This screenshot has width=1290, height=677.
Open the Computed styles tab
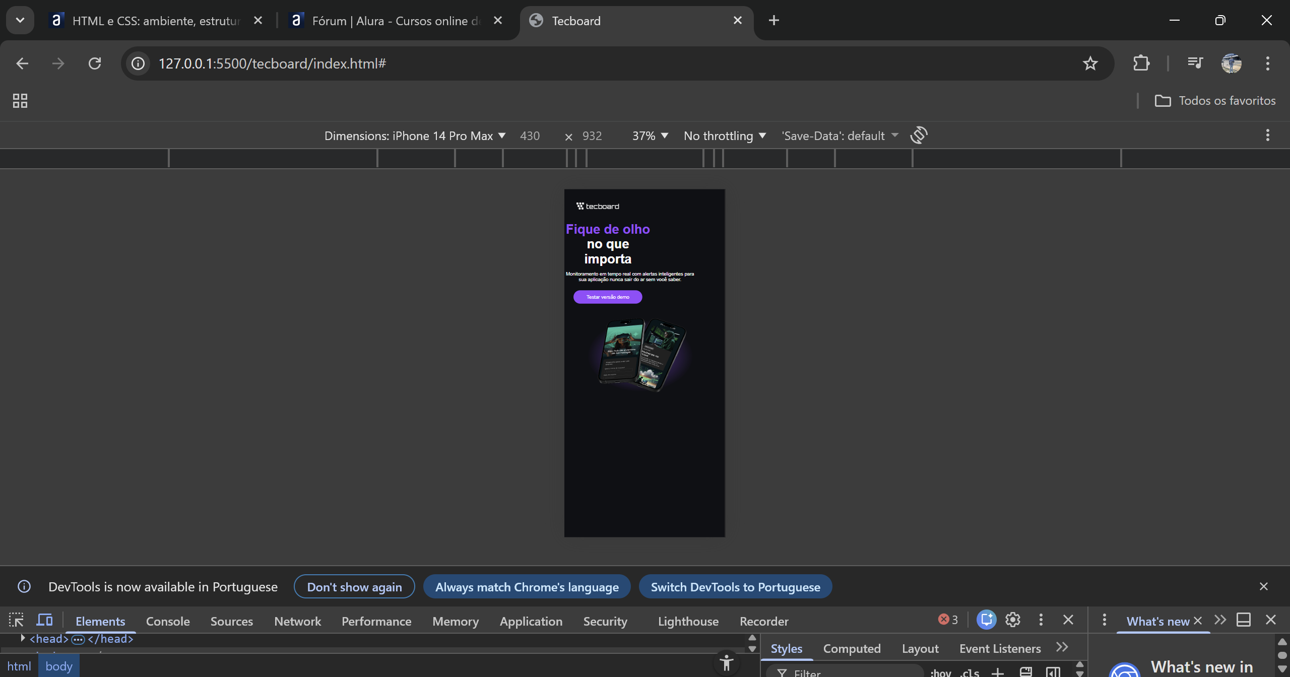click(x=852, y=648)
